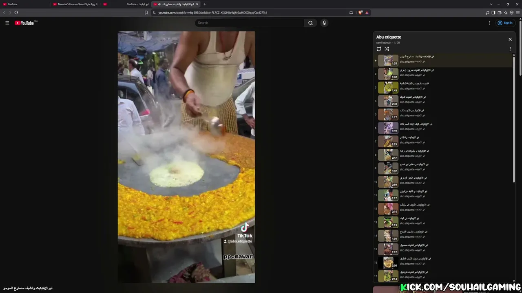The height and width of the screenshot is (293, 522).
Task: Play playlist video with 2:25 duration
Action: [442, 141]
